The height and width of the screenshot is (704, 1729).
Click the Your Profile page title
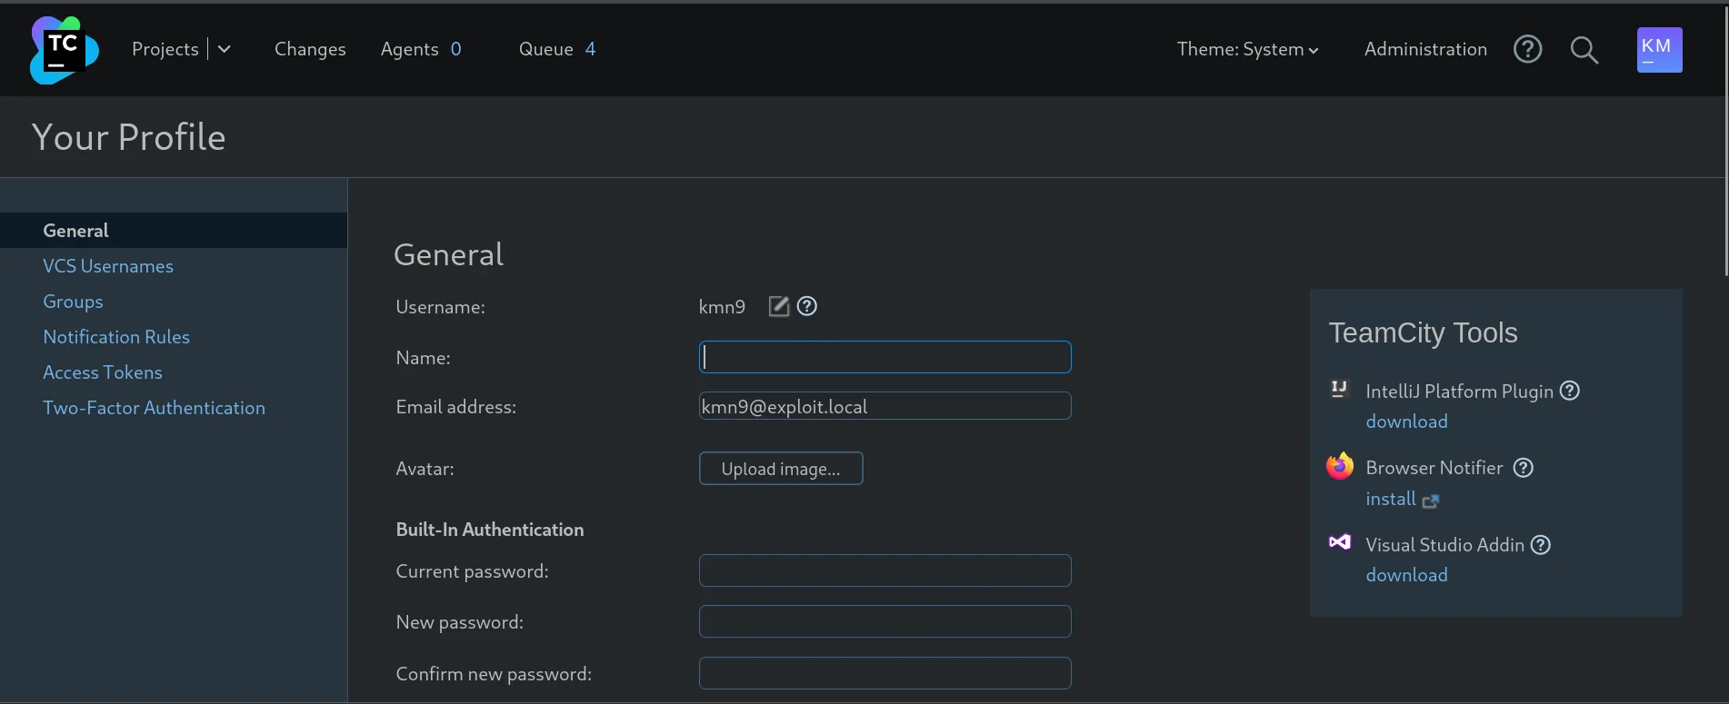click(129, 137)
